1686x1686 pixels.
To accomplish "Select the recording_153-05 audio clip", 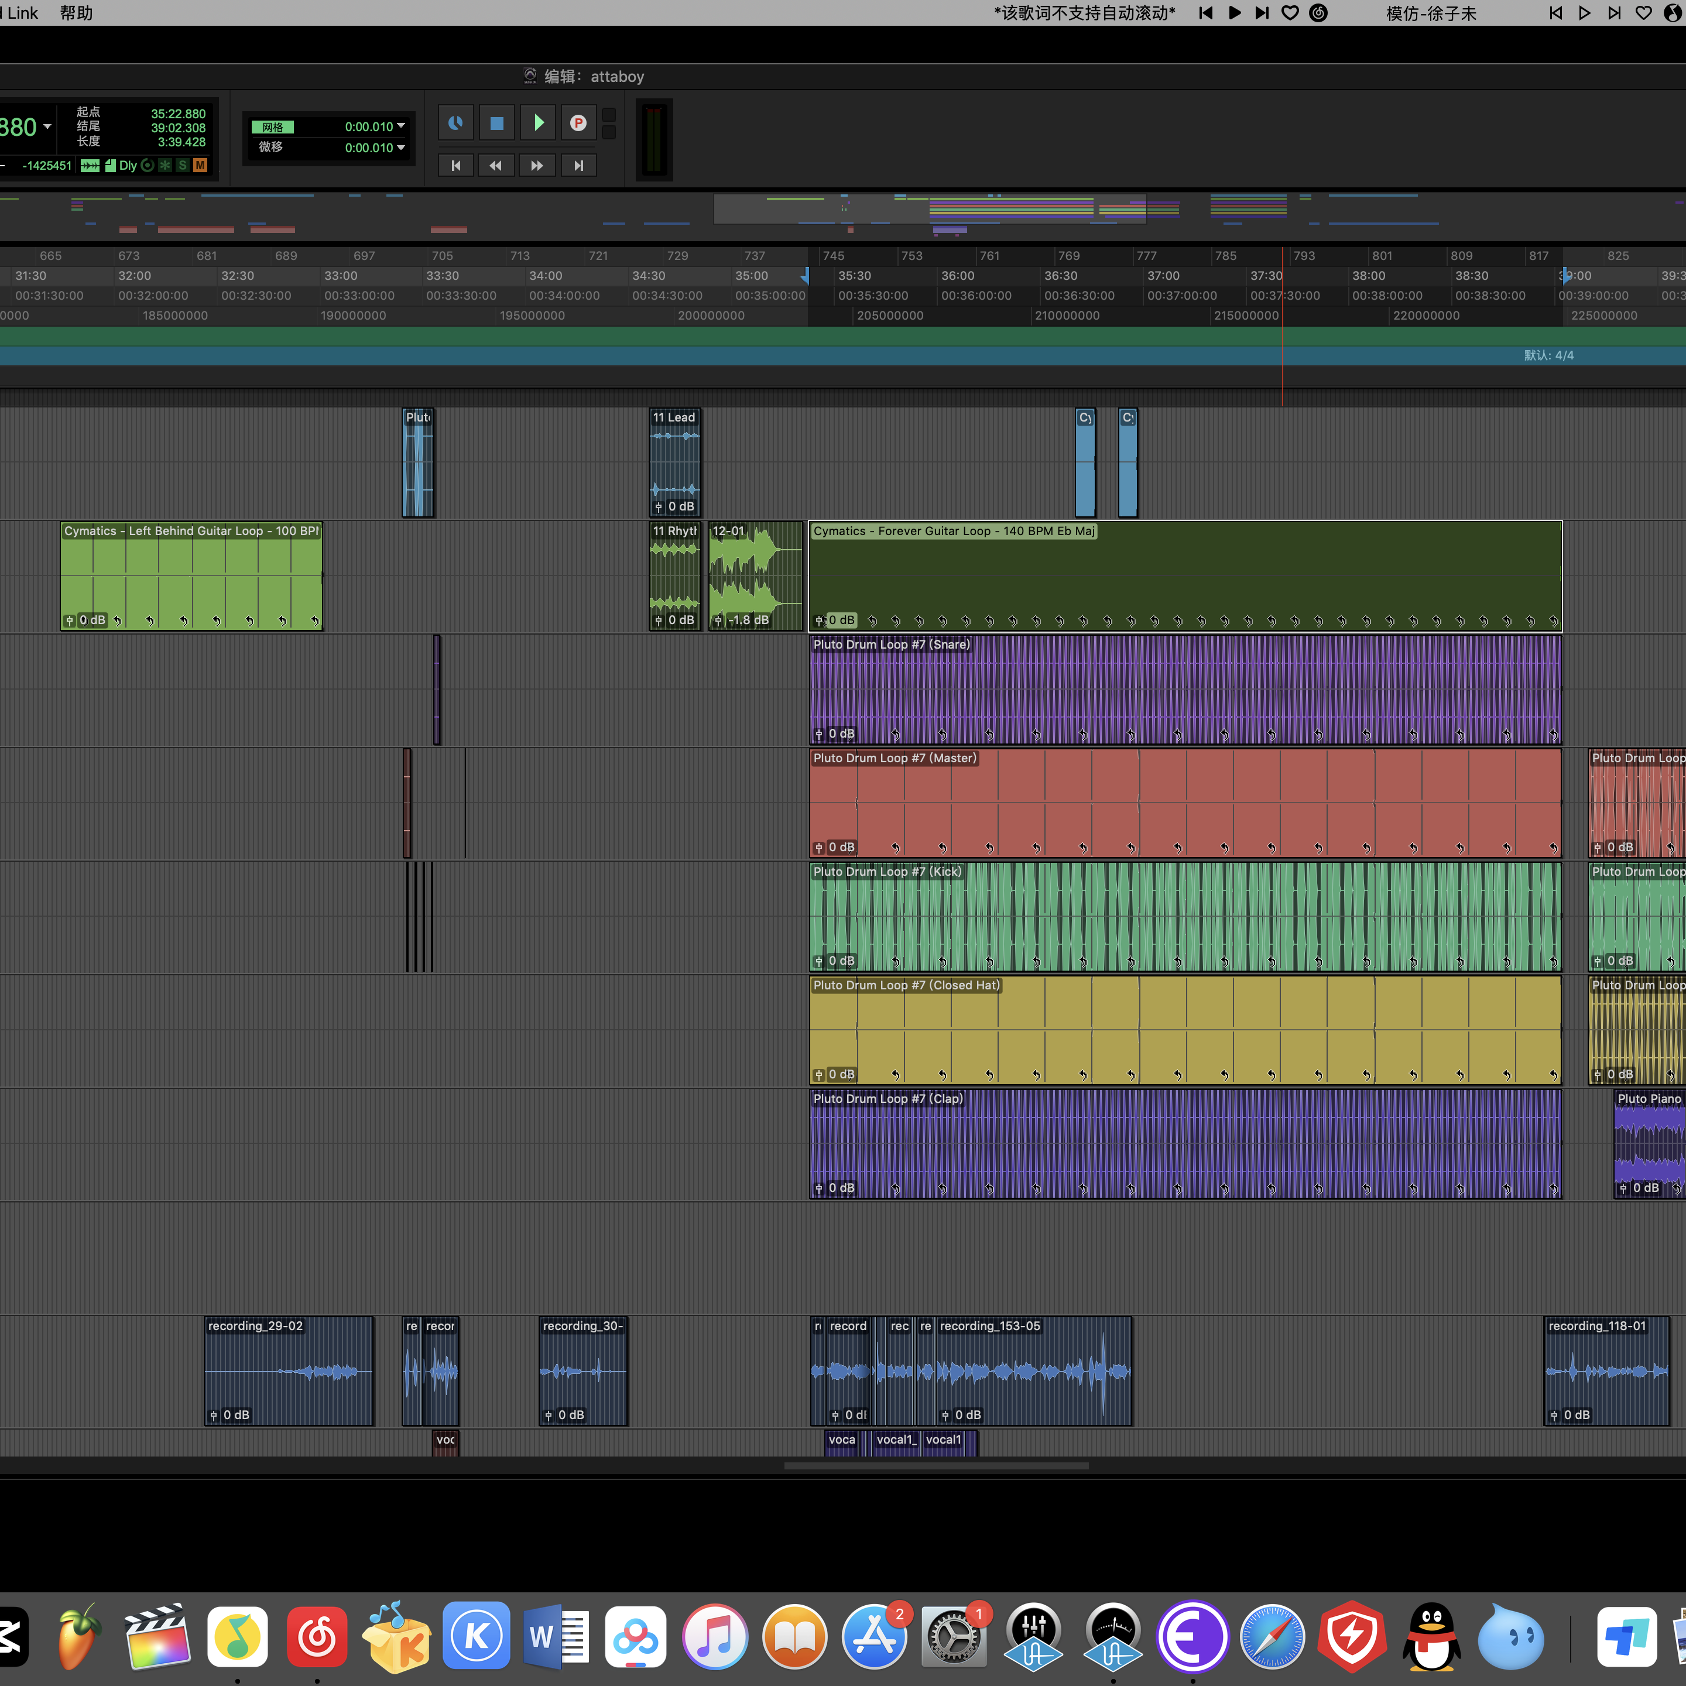I will click(1033, 1371).
